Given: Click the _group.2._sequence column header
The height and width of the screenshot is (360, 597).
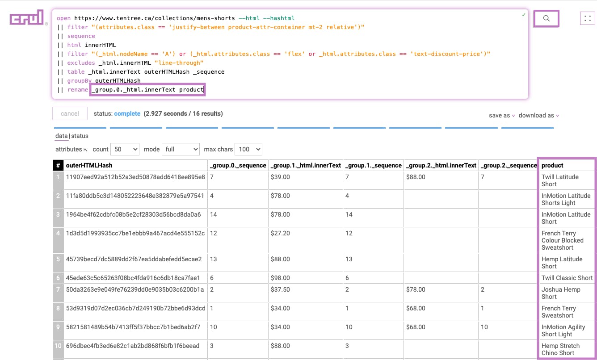Looking at the screenshot, I should (509, 165).
